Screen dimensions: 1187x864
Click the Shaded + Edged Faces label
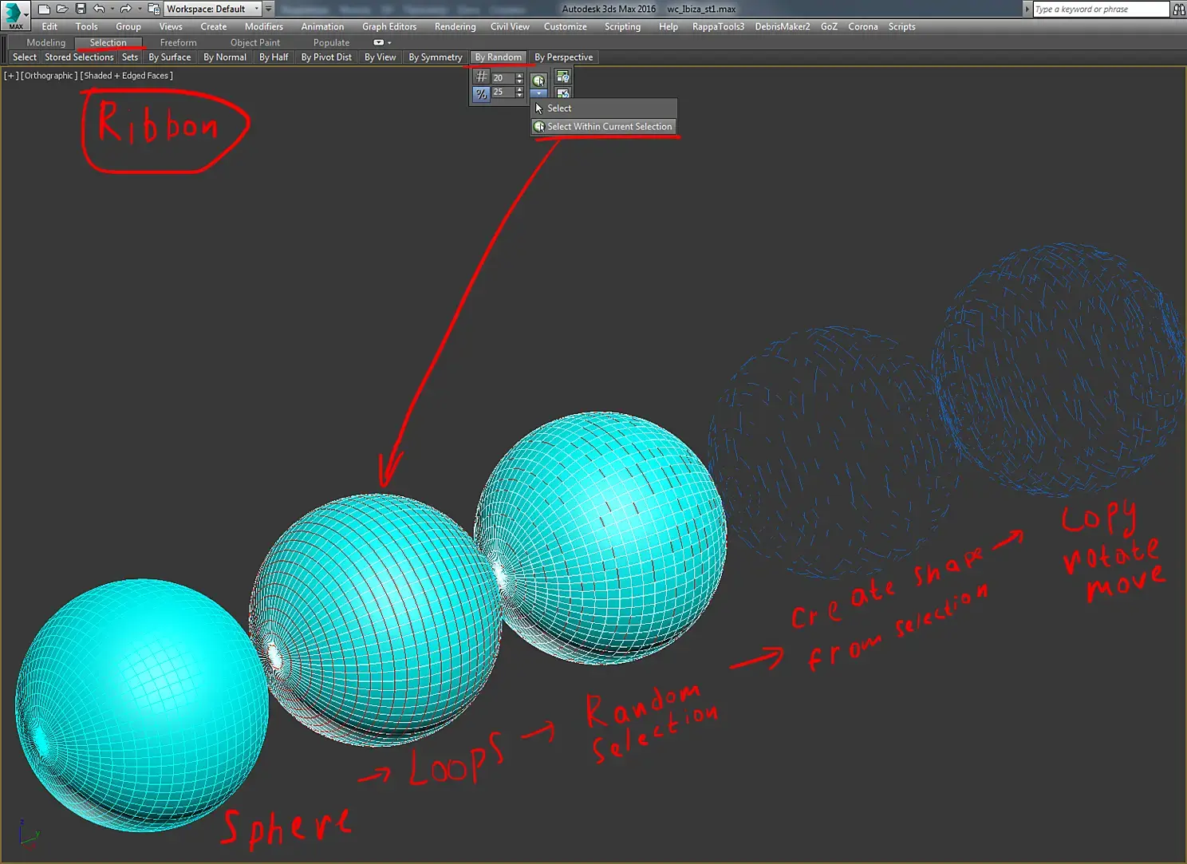tap(127, 76)
